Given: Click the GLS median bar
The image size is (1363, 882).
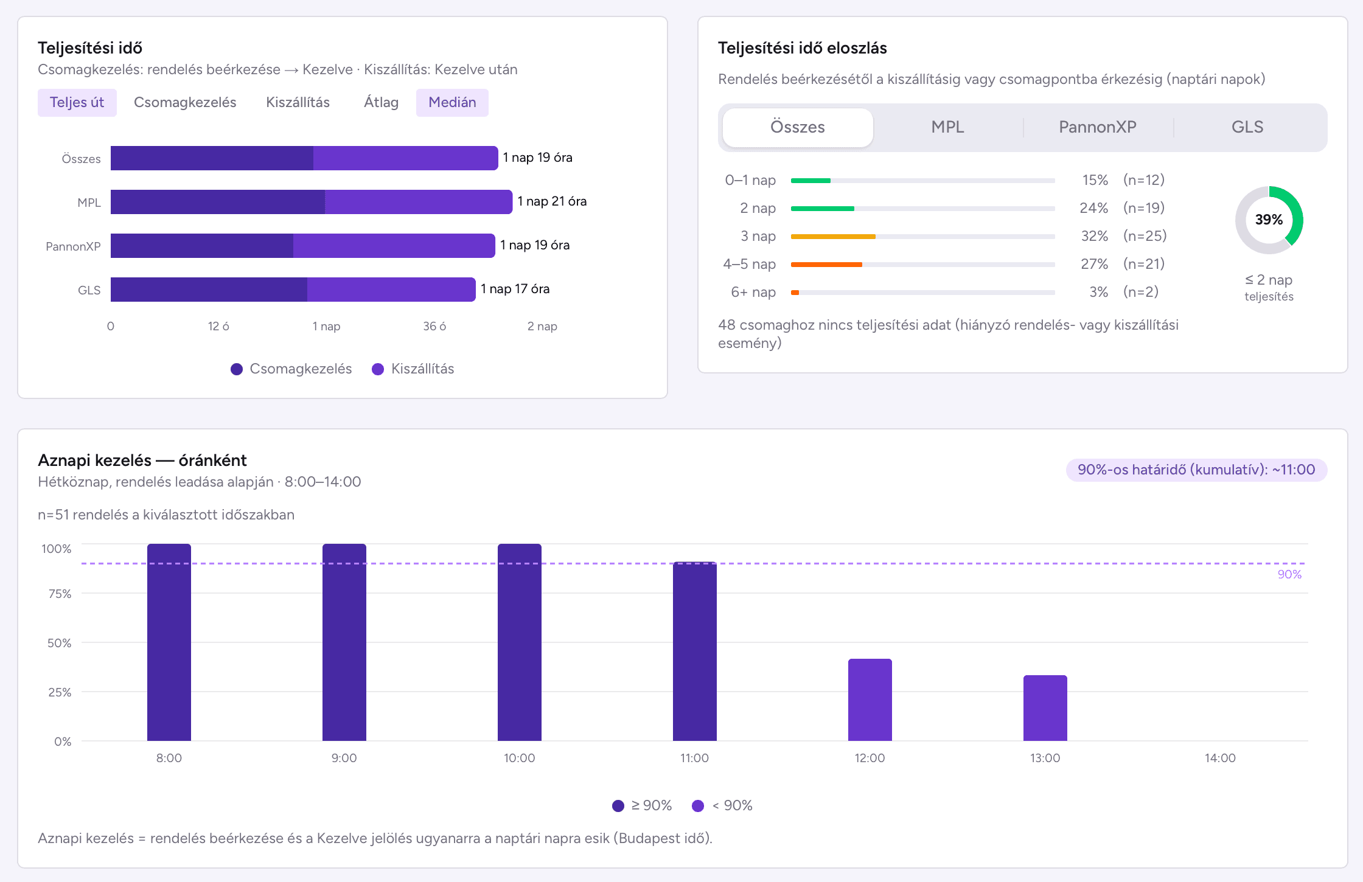Looking at the screenshot, I should click(293, 290).
